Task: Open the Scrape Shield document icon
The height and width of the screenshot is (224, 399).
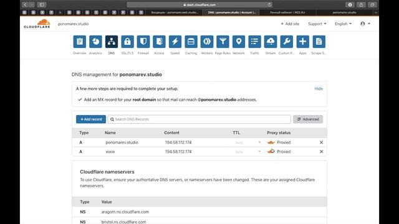Action: pyautogui.click(x=319, y=42)
